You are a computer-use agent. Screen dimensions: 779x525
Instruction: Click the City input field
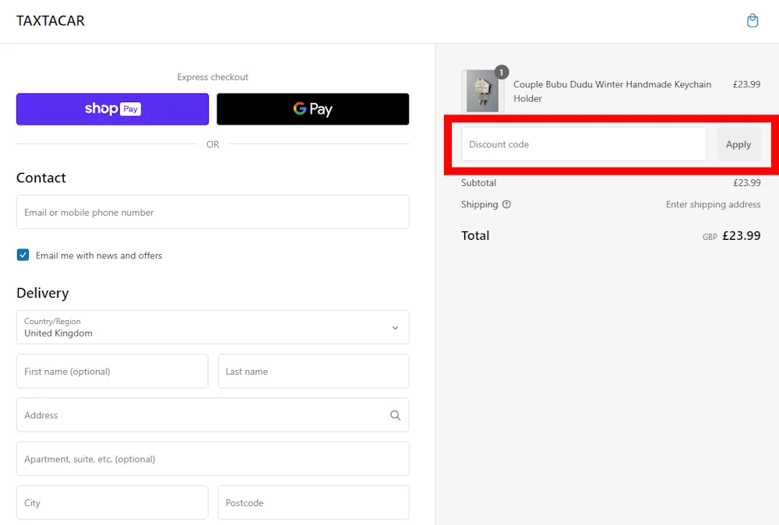[112, 502]
